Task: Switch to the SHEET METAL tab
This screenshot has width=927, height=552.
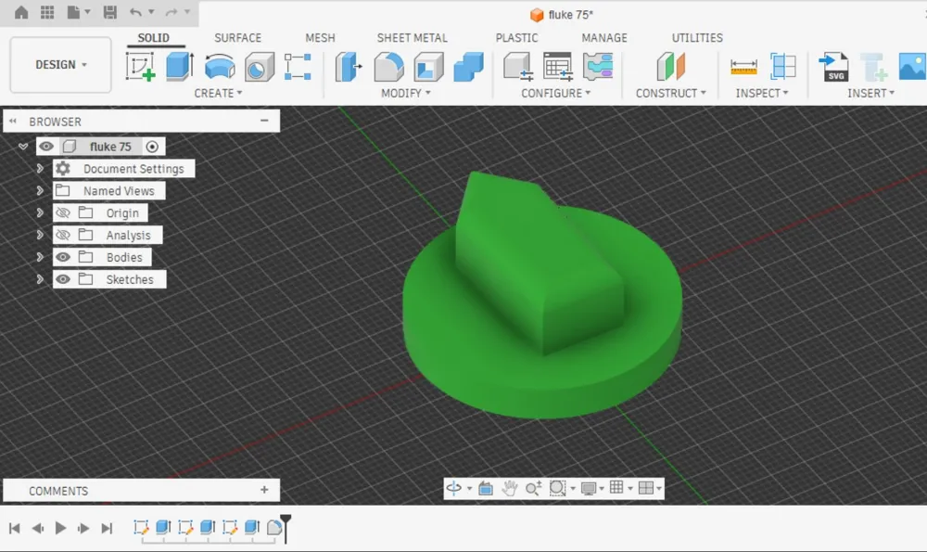Action: pyautogui.click(x=413, y=38)
